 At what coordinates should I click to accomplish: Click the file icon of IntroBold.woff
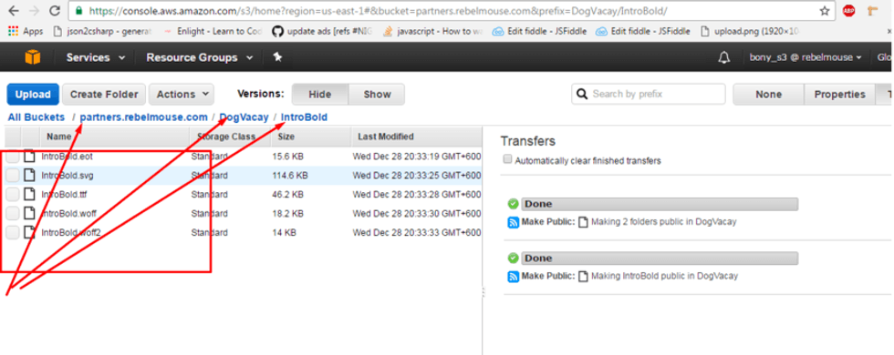29,213
